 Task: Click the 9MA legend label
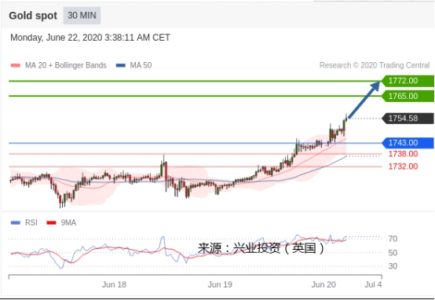[x=68, y=222]
